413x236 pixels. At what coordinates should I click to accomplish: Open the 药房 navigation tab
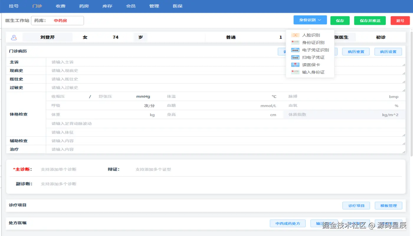[84, 6]
